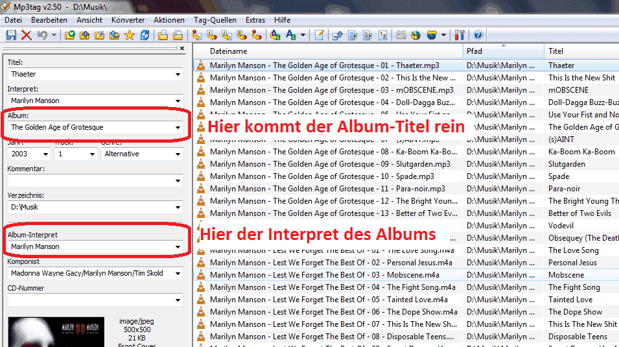Click the blue Help question mark icon
Viewport: 619px width, 347px height.
478,35
